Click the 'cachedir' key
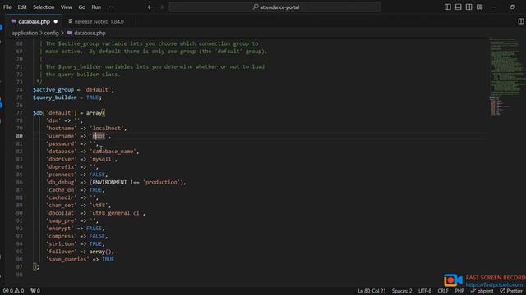 pyautogui.click(x=61, y=197)
